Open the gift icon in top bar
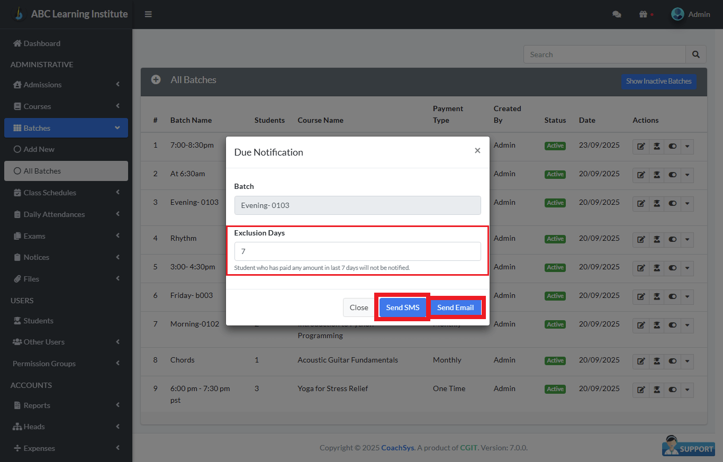Viewport: 723px width, 462px height. (643, 15)
